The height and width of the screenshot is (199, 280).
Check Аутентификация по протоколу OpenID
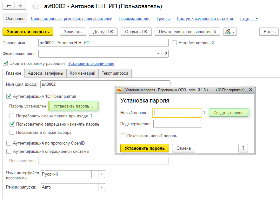(x=9, y=143)
